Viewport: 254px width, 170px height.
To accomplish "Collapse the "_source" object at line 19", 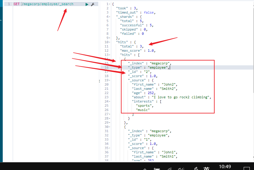I will pyautogui.click(x=110, y=80).
